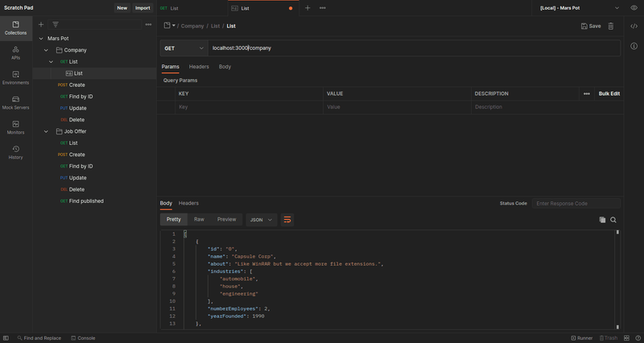Switch to the request Headers tab
The height and width of the screenshot is (343, 644).
click(x=199, y=67)
